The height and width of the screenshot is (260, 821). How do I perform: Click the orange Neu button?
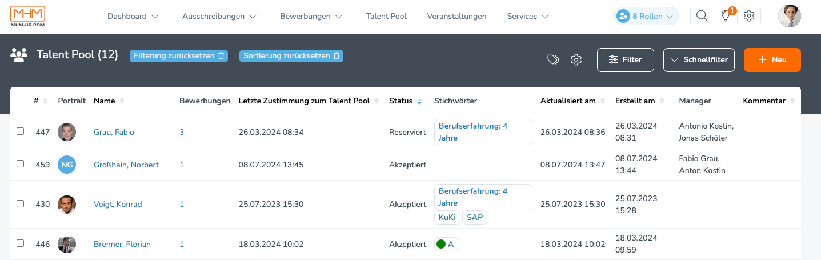[x=772, y=60]
